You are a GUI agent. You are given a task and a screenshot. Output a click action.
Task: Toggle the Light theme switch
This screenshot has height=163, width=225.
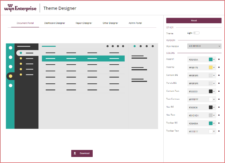click(x=196, y=33)
